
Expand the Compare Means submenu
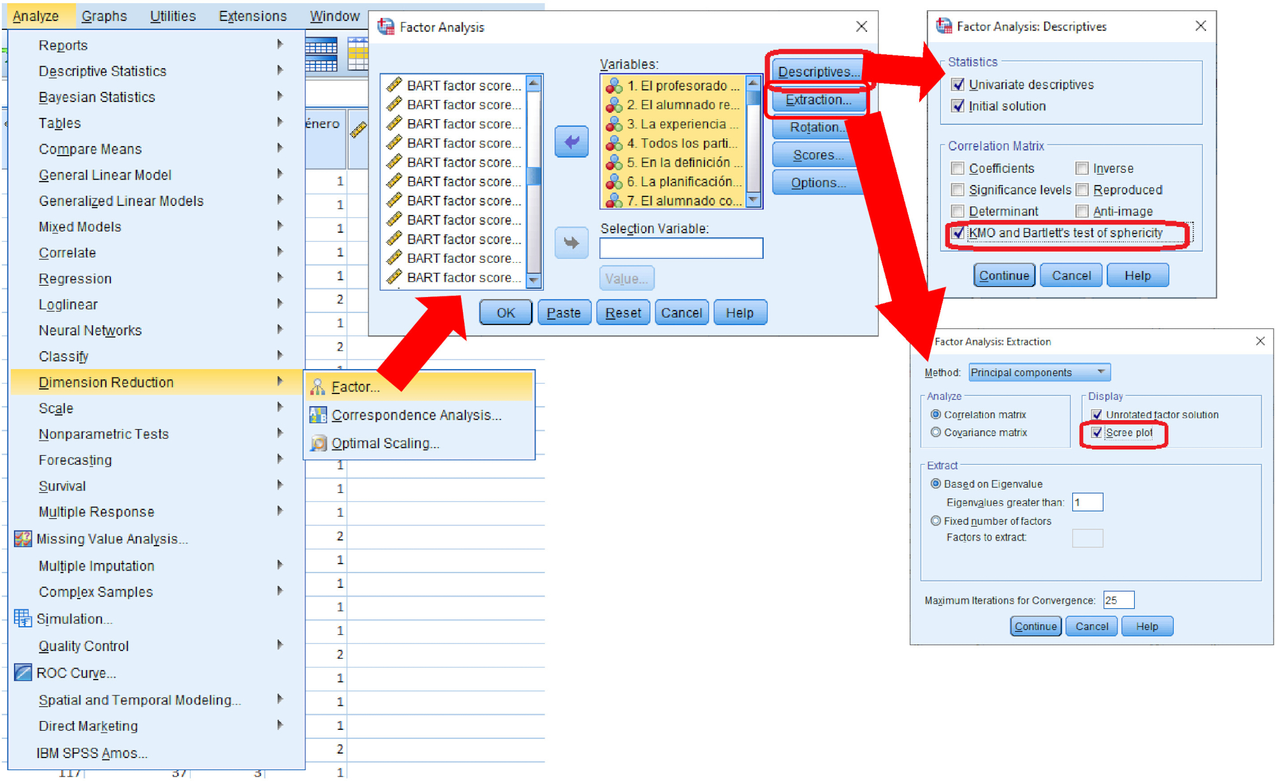coord(157,149)
